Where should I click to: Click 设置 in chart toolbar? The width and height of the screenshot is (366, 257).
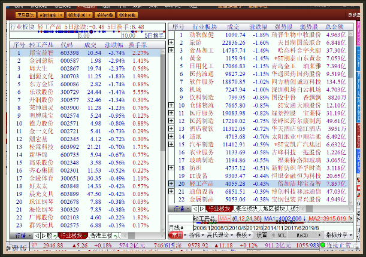(x=262, y=235)
